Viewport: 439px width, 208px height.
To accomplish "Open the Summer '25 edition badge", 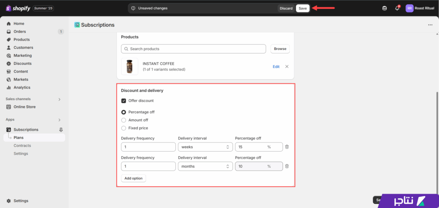I will (43, 9).
